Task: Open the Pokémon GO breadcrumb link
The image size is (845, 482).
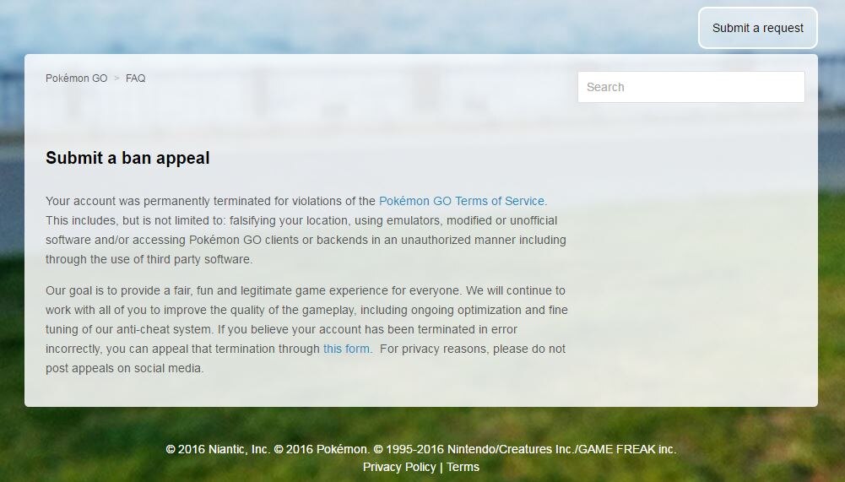Action: 76,79
